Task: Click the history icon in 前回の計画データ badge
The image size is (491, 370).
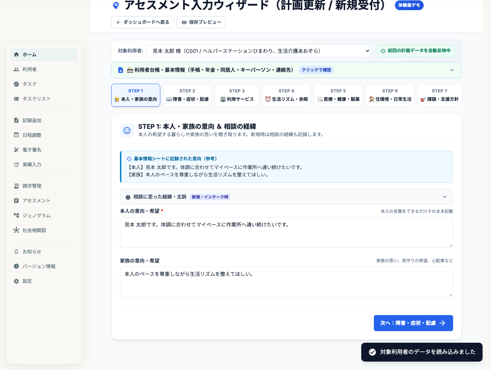Action: 383,51
